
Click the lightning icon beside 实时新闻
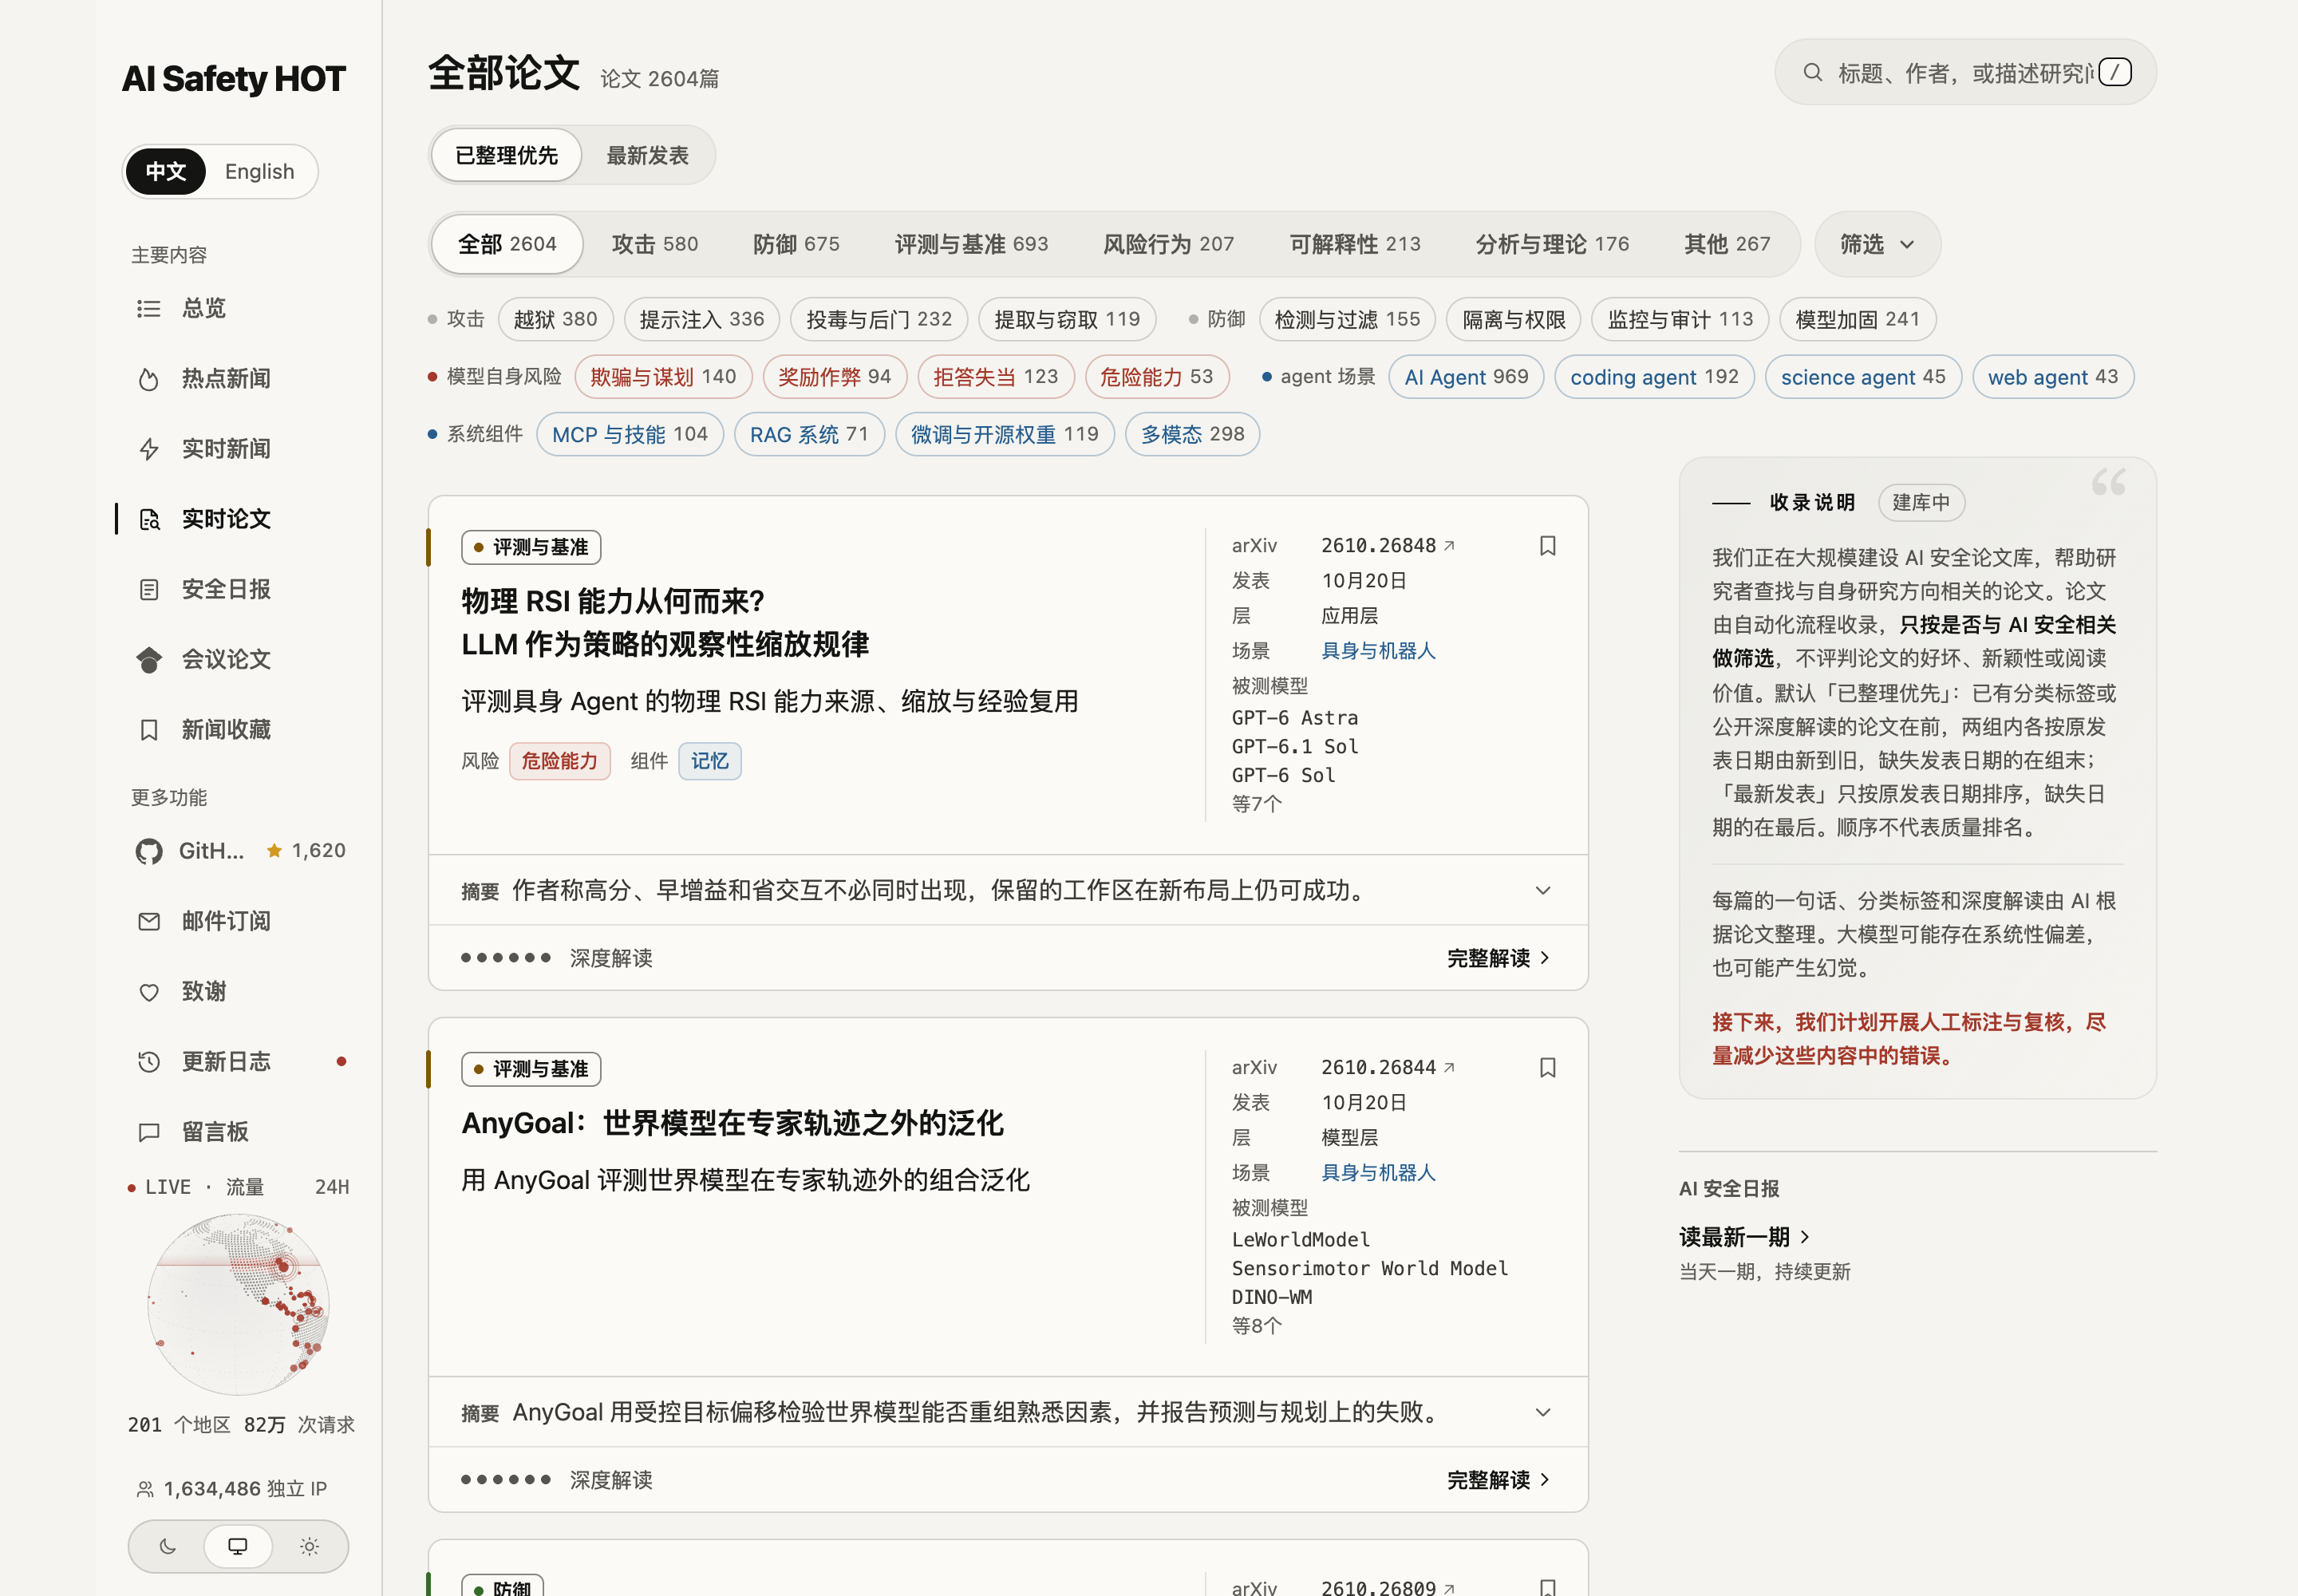click(x=149, y=449)
